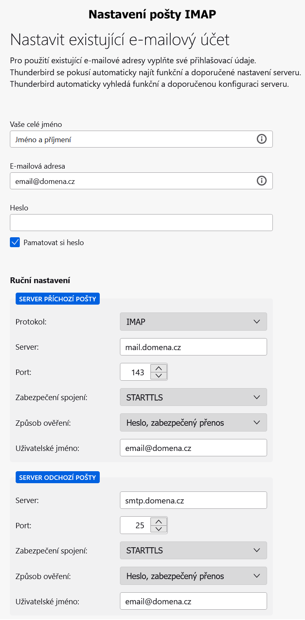305x620 pixels.
Task: Click info icon in full name field
Action: click(x=262, y=139)
